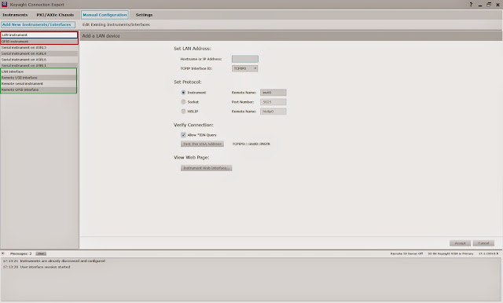503x303 pixels.
Task: Select the Socket protocol radio button
Action: (183, 102)
